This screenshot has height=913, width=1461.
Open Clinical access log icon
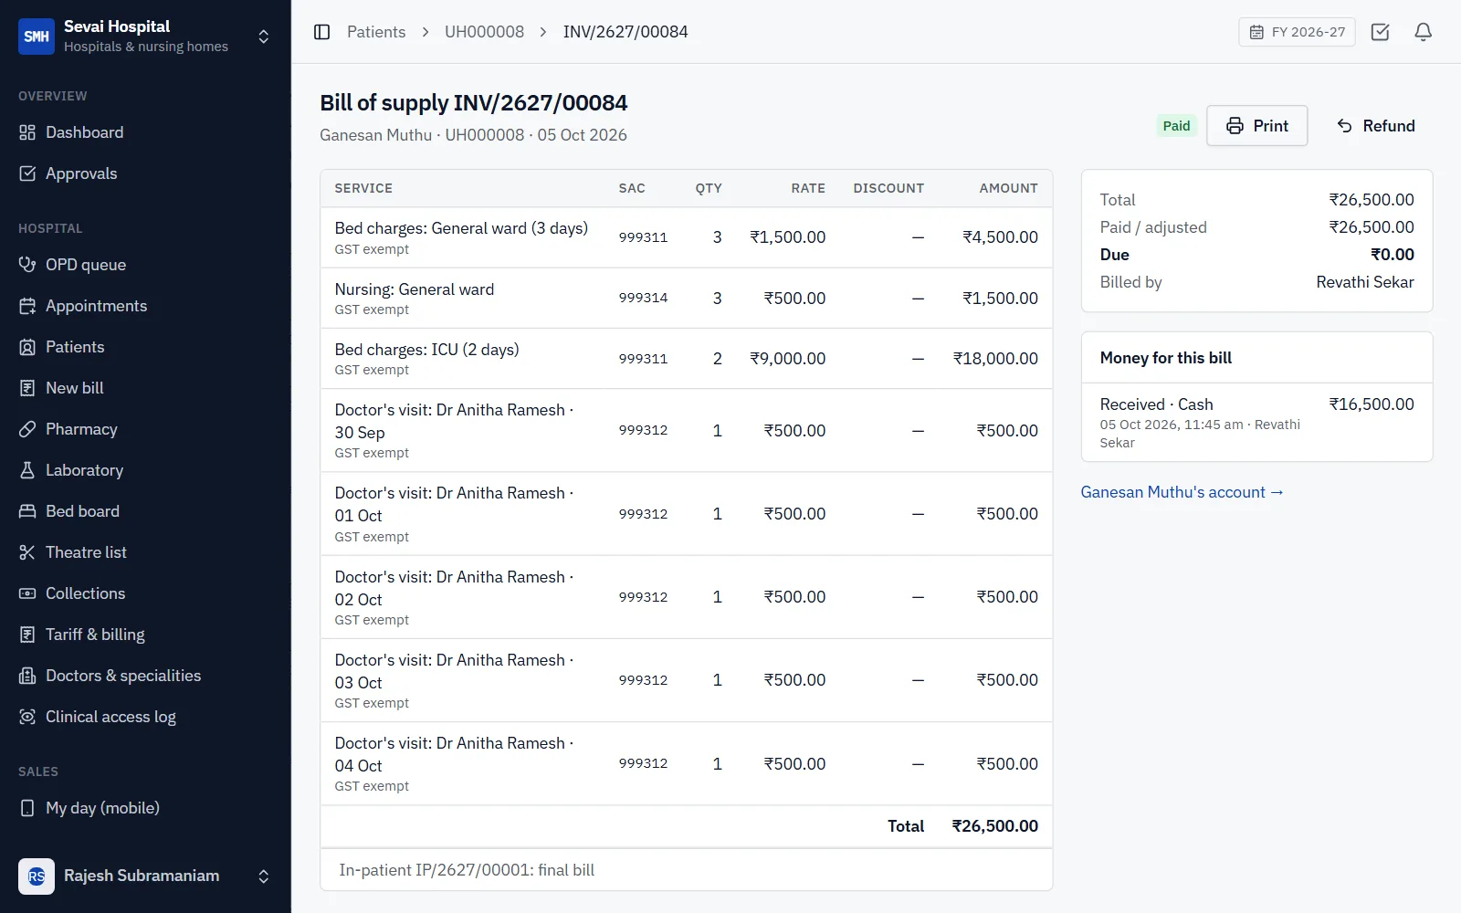27,717
